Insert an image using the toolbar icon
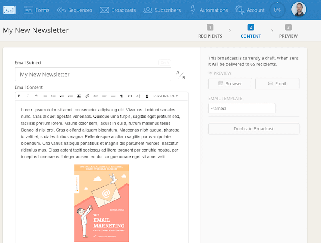 pyautogui.click(x=79, y=96)
